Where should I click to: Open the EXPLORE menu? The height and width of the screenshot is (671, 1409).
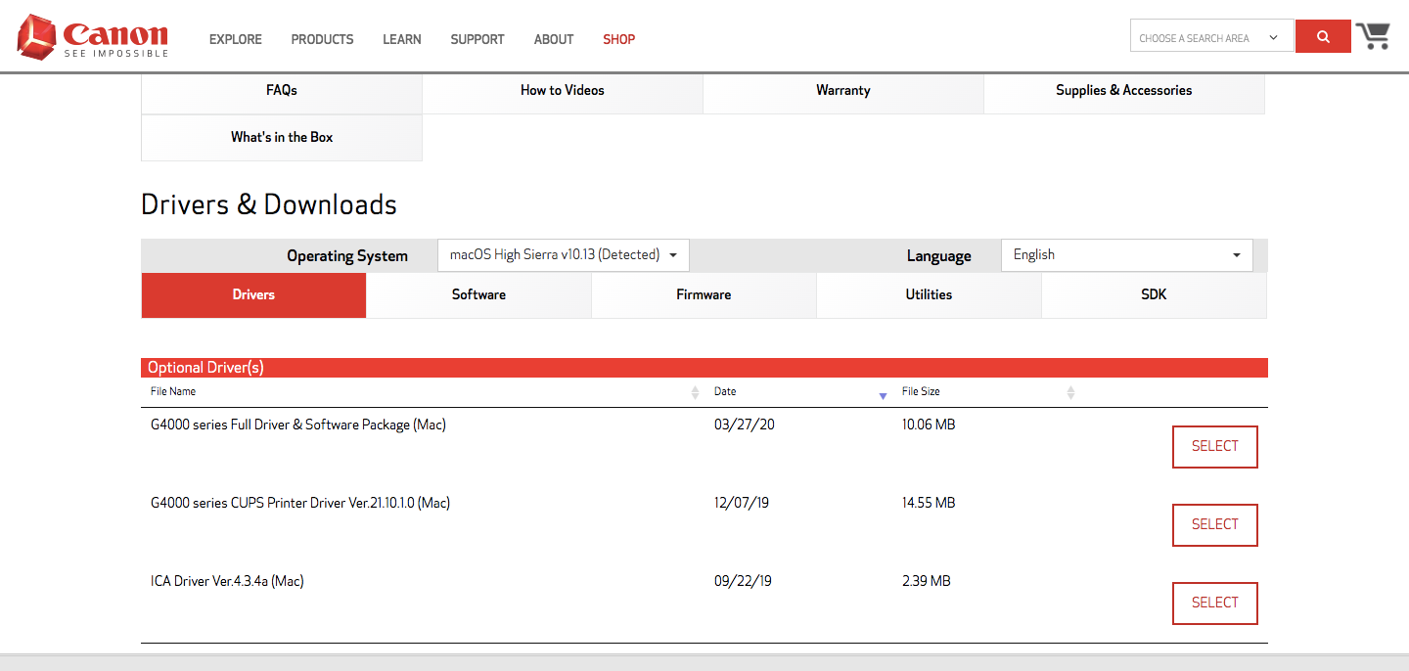point(236,39)
